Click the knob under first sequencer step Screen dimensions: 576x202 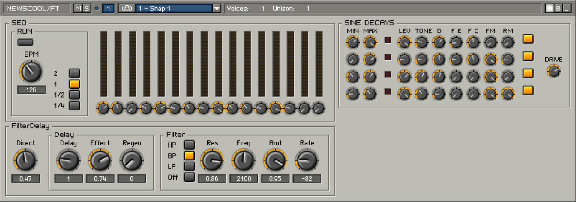(x=103, y=108)
